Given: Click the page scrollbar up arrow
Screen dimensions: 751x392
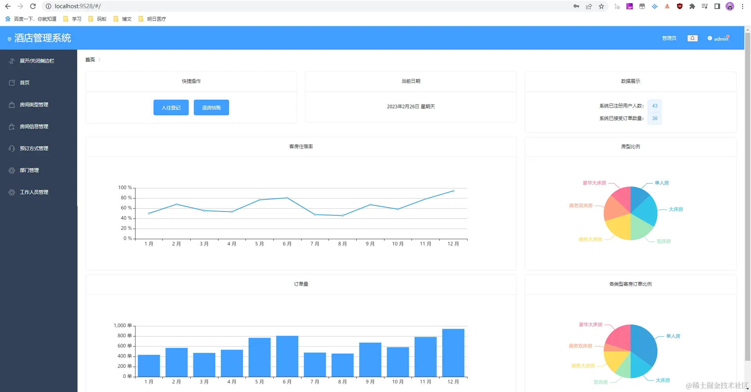Looking at the screenshot, I should click(748, 29).
